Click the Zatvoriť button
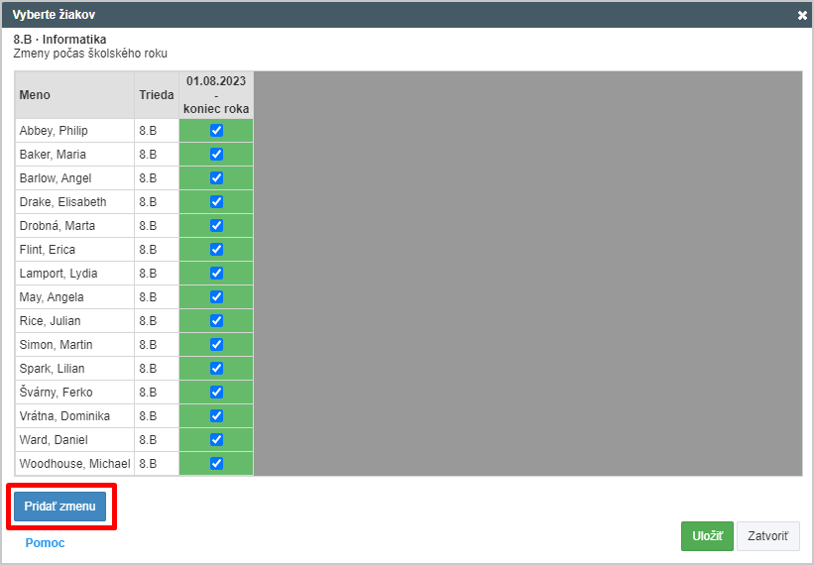The width and height of the screenshot is (814, 565). (767, 536)
